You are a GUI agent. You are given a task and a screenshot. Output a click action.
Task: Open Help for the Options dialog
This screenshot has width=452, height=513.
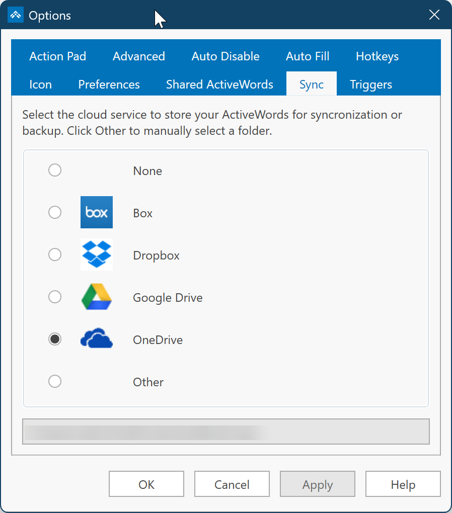click(x=403, y=484)
